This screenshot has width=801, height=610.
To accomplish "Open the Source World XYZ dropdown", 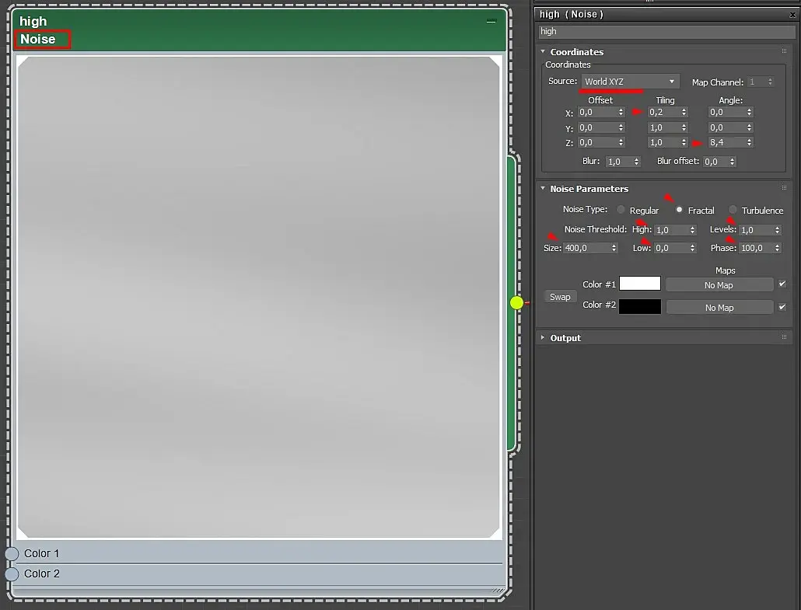I will tap(630, 82).
